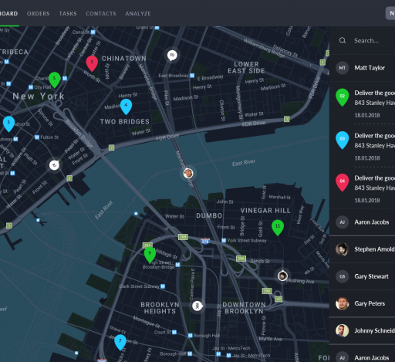
Task: Click blue pin 5 near Fulton St
Action: coord(8,123)
